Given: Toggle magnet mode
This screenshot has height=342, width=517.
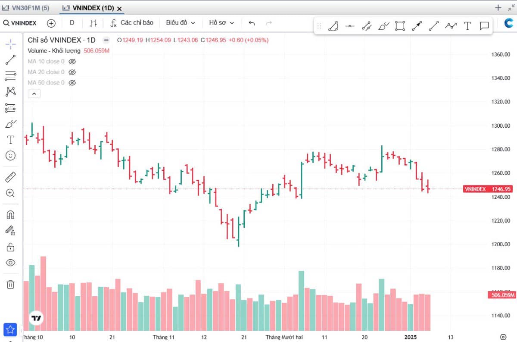Looking at the screenshot, I should (11, 214).
